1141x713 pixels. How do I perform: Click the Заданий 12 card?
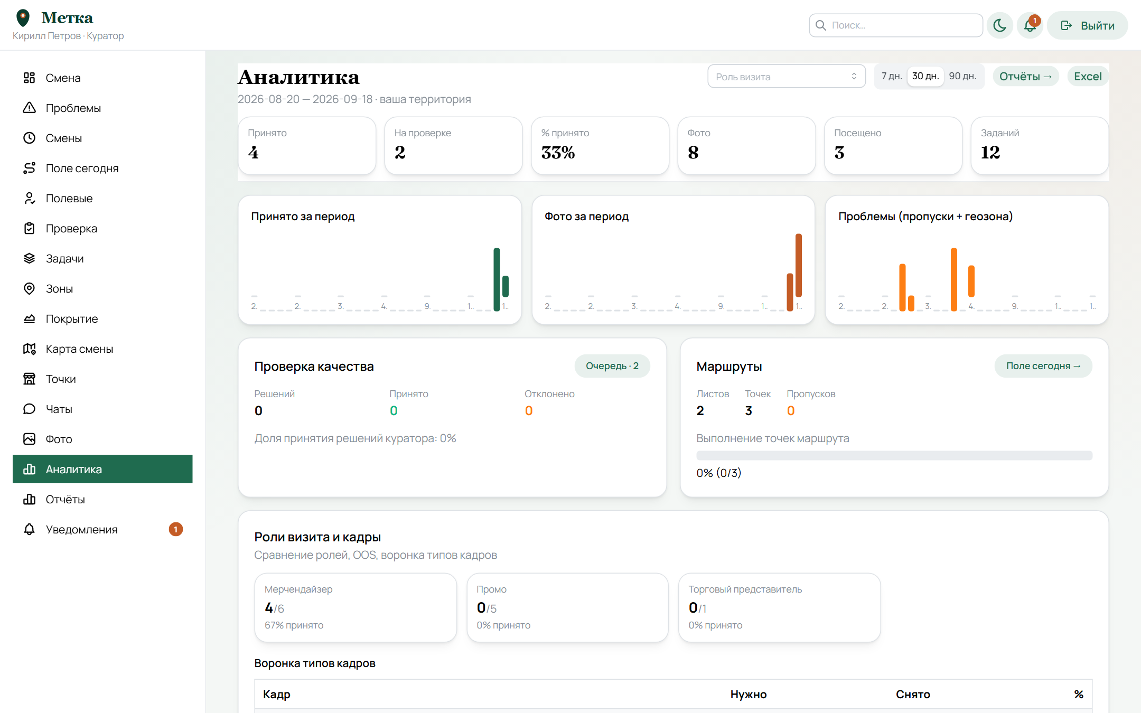(x=1040, y=146)
